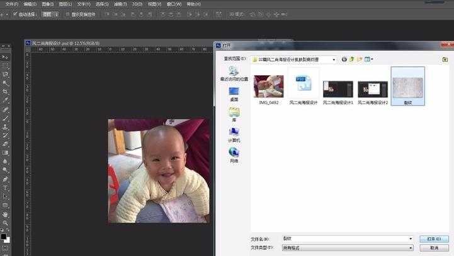Image resolution: width=454 pixels, height=256 pixels.
Task: Open 网络 in the places bar
Action: pos(234,155)
